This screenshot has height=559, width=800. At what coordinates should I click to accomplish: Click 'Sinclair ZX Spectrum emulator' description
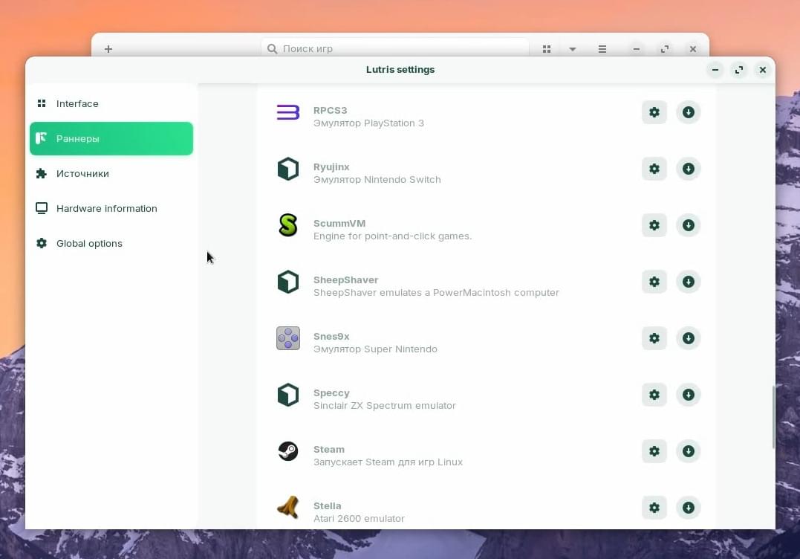click(384, 405)
